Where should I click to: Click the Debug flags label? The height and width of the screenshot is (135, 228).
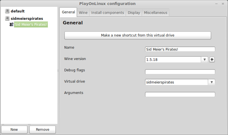click(x=75, y=70)
